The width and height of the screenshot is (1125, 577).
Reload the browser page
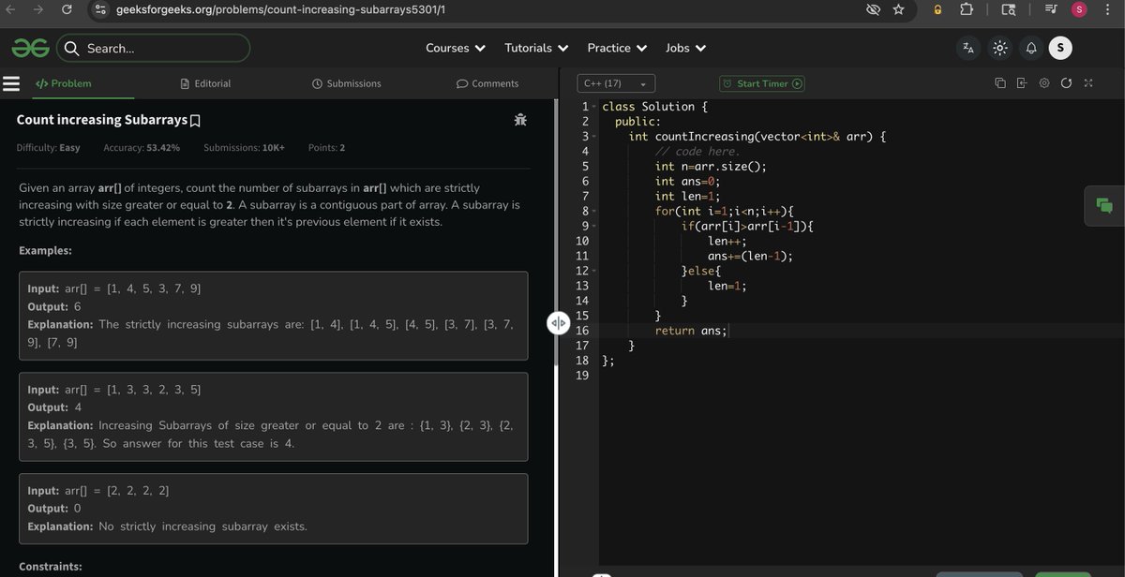coord(67,9)
